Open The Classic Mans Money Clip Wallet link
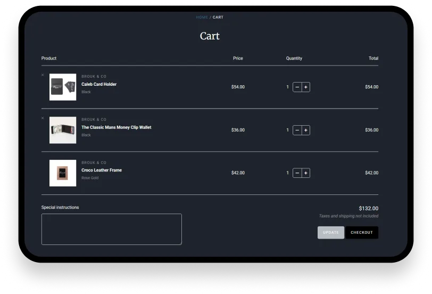This screenshot has height=294, width=432. pyautogui.click(x=117, y=127)
